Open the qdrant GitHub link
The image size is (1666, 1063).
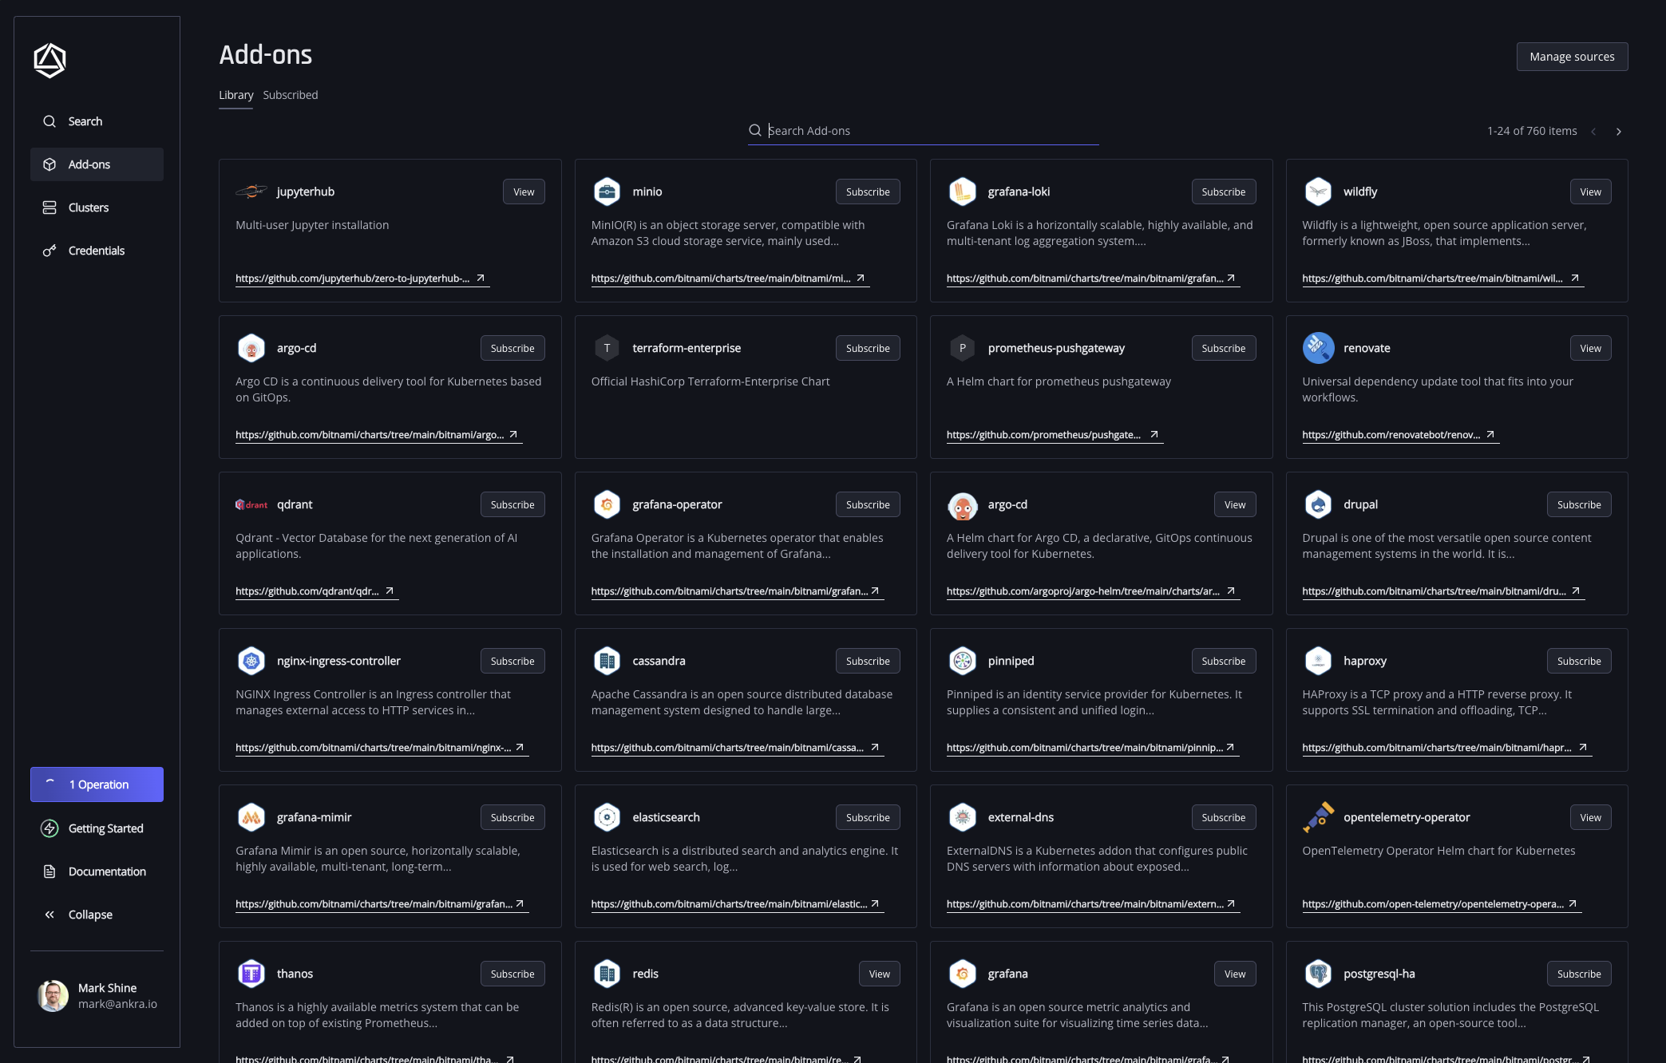point(316,591)
